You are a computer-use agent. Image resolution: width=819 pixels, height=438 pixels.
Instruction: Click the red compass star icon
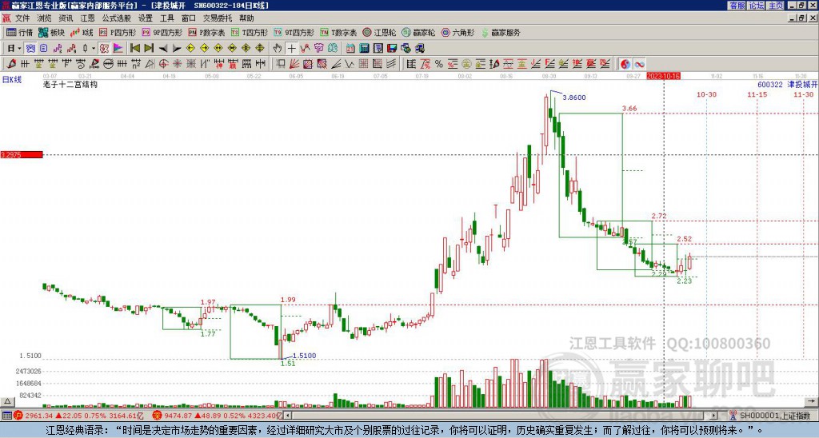point(177,64)
